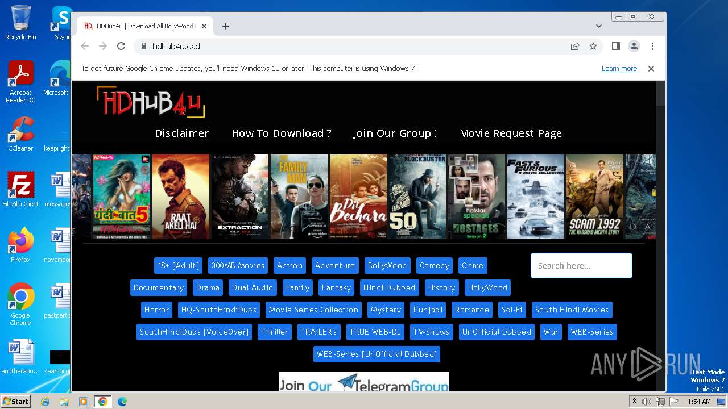Open Movie Series Collection category
Screen dimensions: 728x409
tap(313, 310)
